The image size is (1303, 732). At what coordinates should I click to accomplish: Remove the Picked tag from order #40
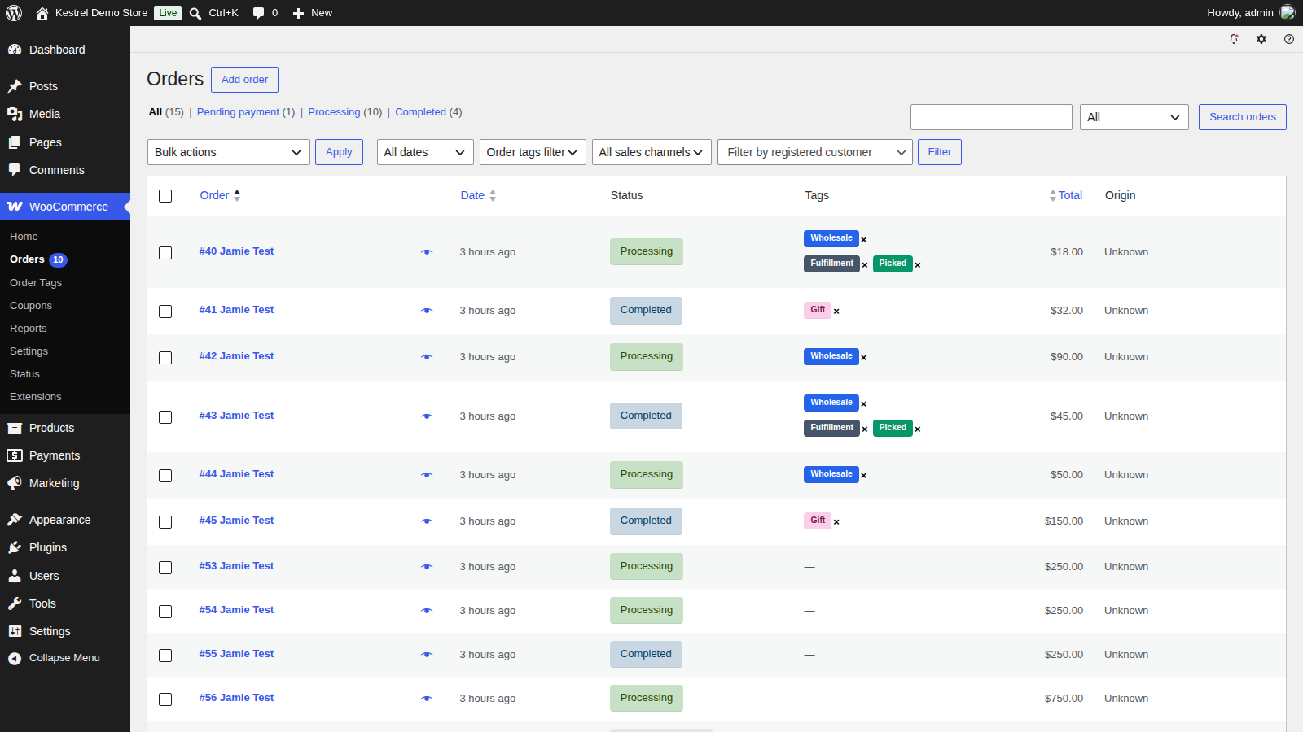[918, 265]
